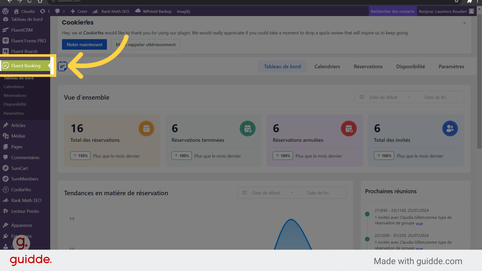Switch to the Disponibilité tab
Image resolution: width=482 pixels, height=271 pixels.
[x=410, y=66]
